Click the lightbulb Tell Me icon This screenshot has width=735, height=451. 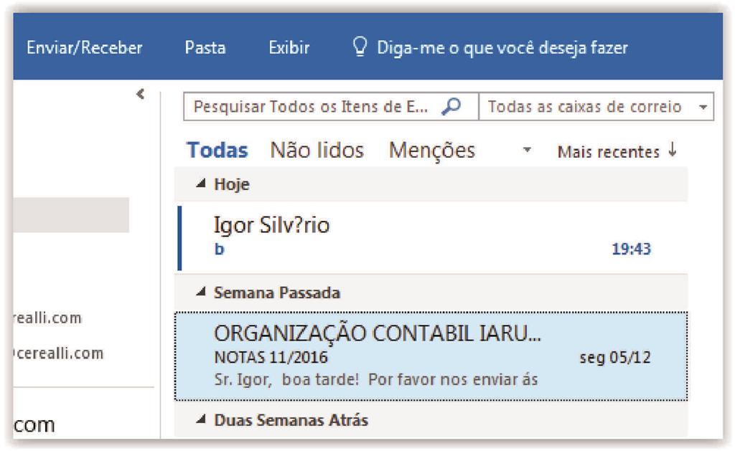point(360,47)
